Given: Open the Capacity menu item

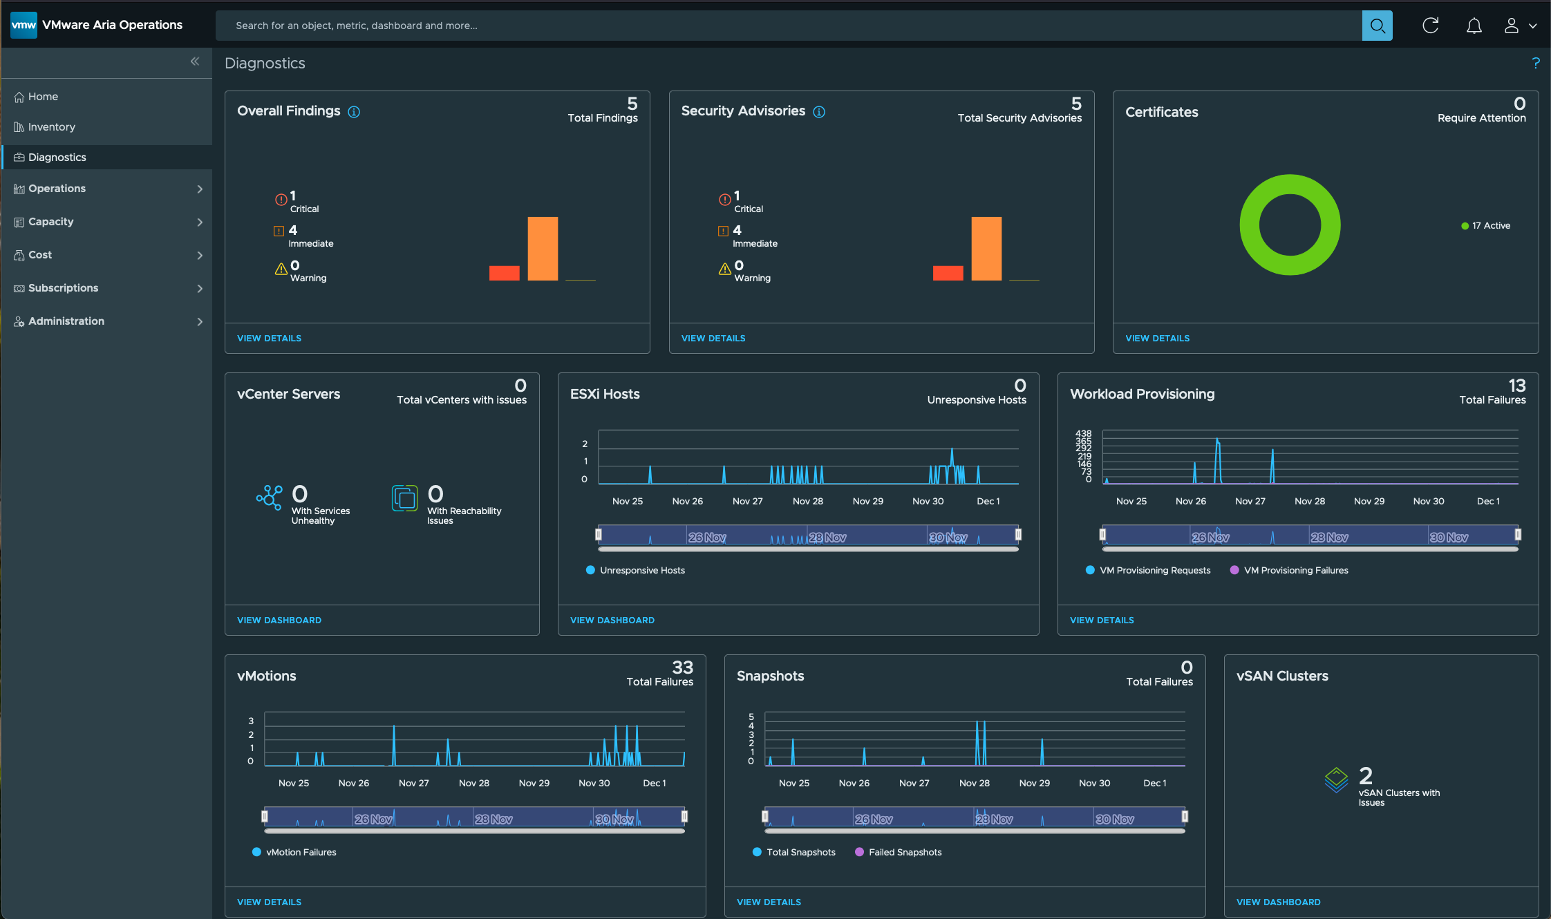Looking at the screenshot, I should pos(50,222).
